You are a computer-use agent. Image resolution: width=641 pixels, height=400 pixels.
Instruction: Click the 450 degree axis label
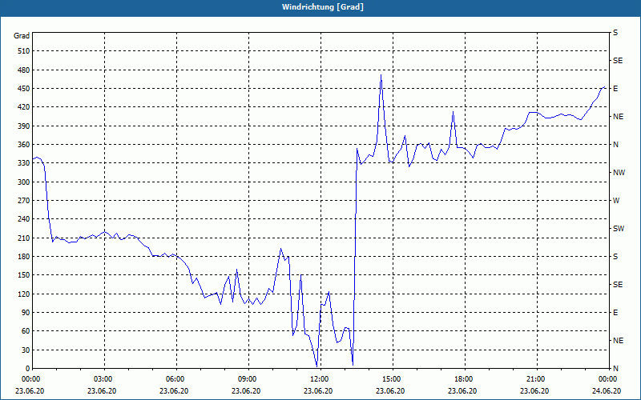(24, 89)
